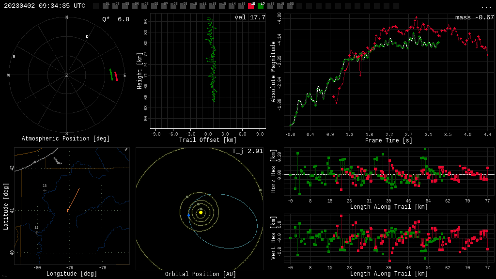The height and width of the screenshot is (279, 496).
Task: Toggle the green station 17 indicator
Action: point(261,5)
